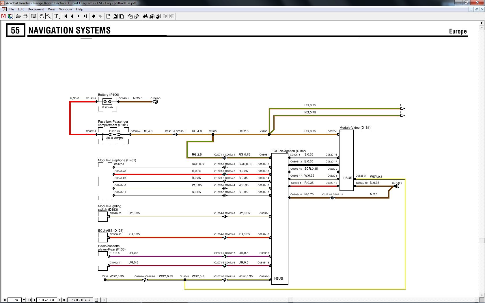Viewport: 485px width, 303px height.
Task: Click the ECU-Navigation (D182) label
Action: (288, 151)
